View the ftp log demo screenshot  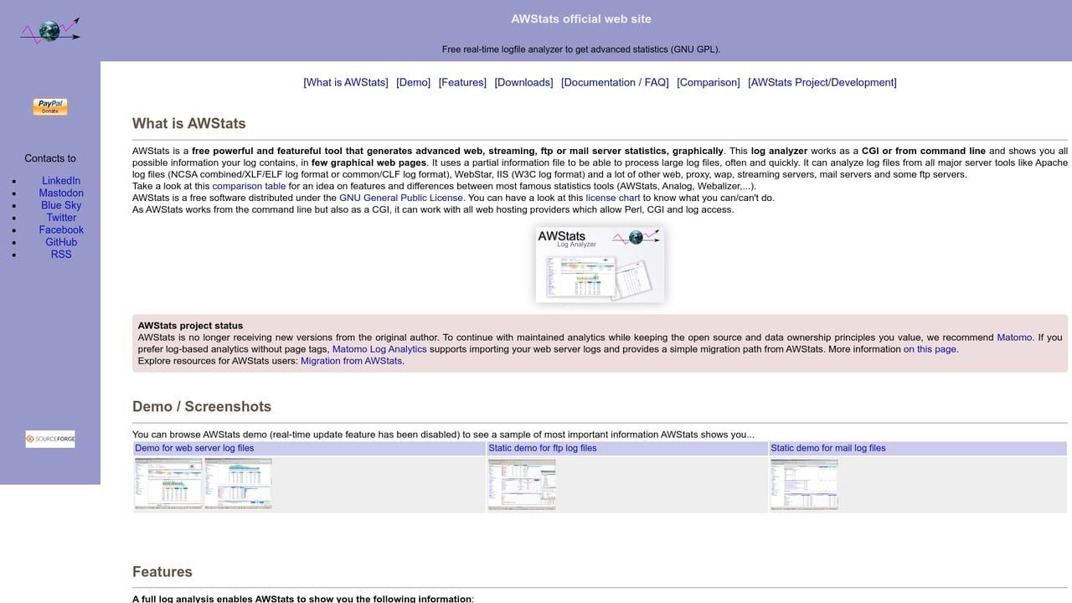click(x=521, y=483)
